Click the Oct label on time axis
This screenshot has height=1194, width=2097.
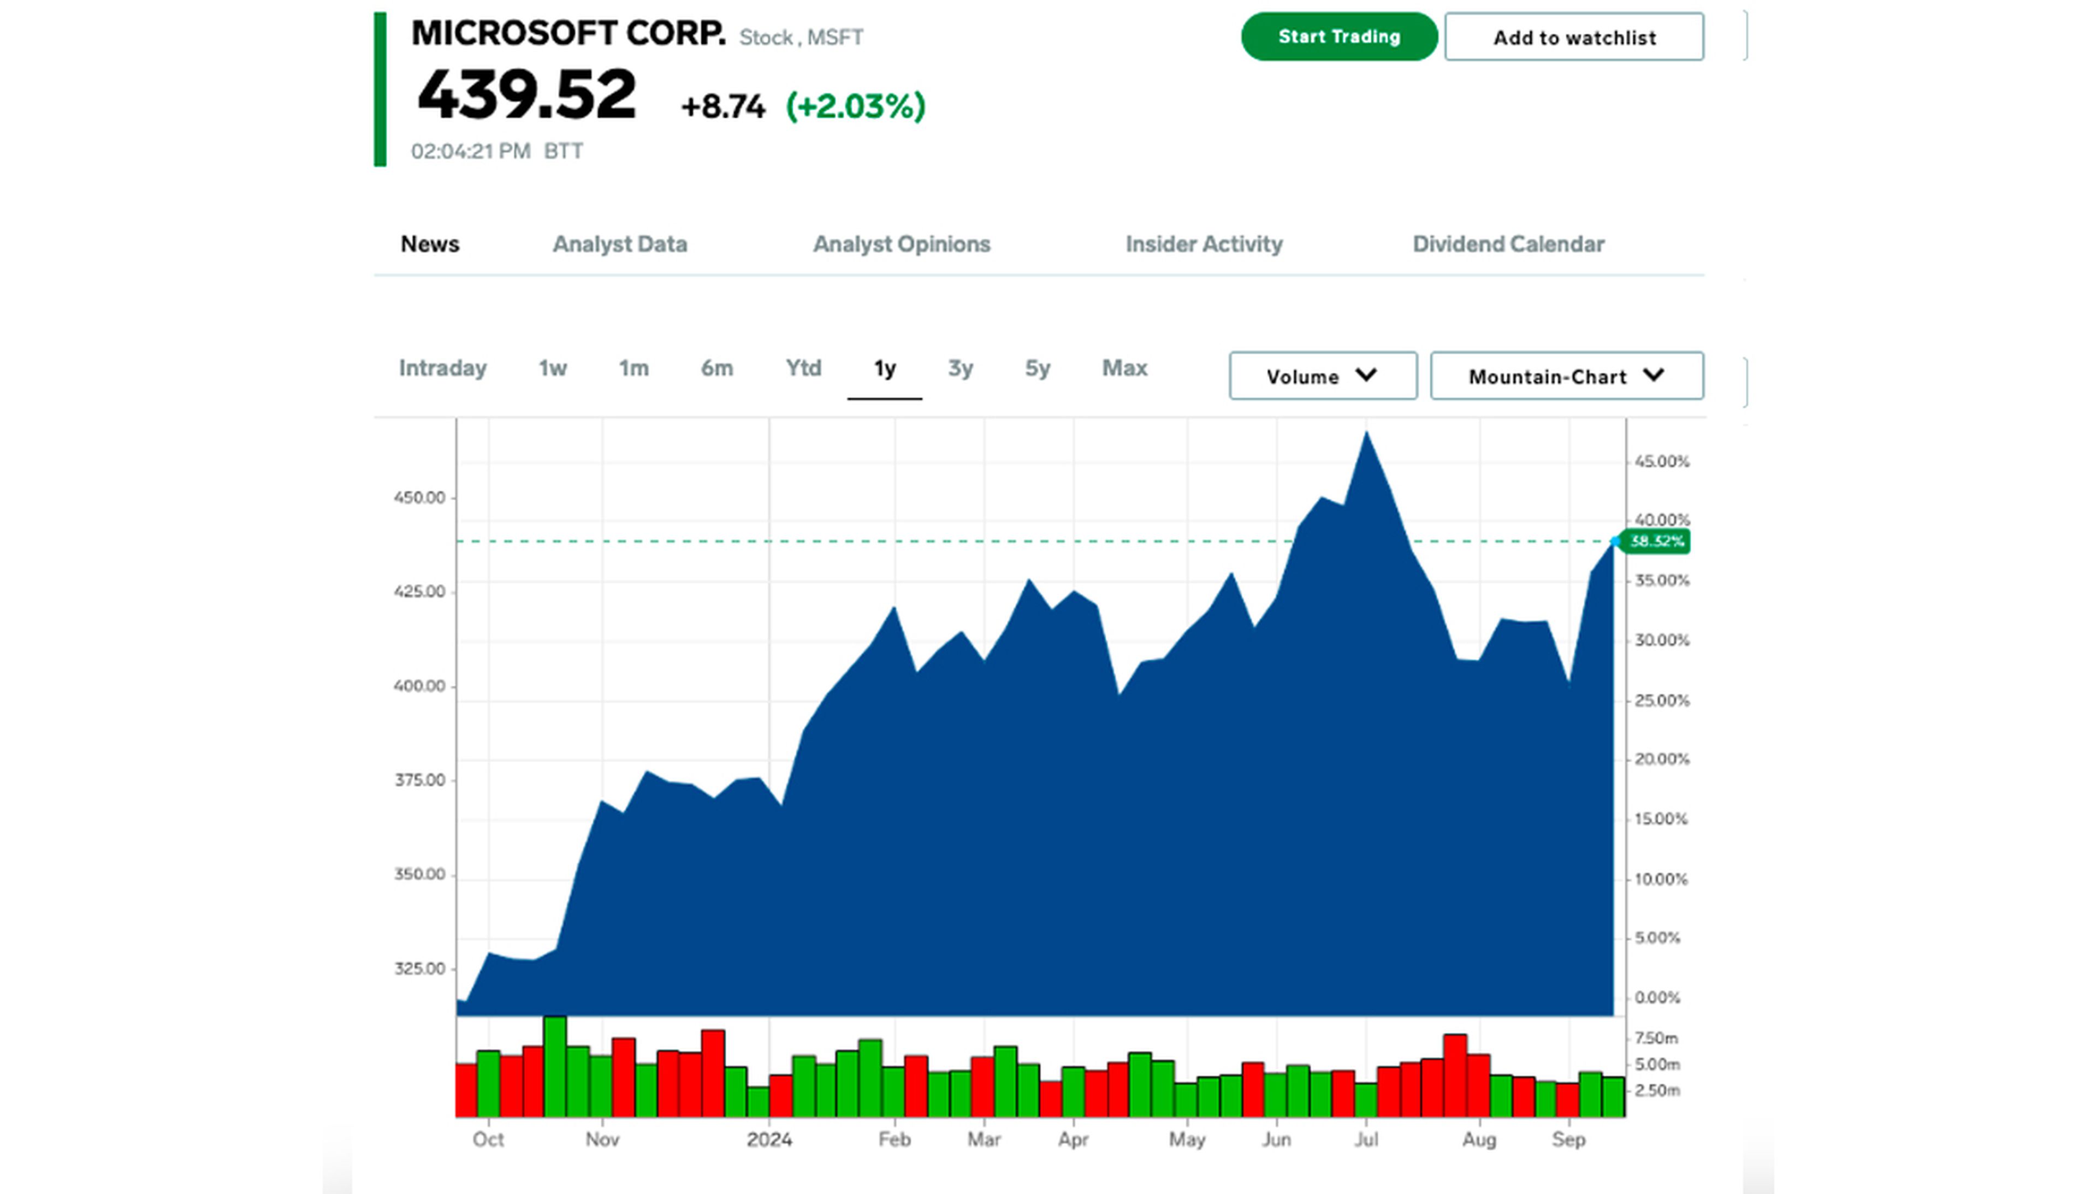pos(488,1140)
